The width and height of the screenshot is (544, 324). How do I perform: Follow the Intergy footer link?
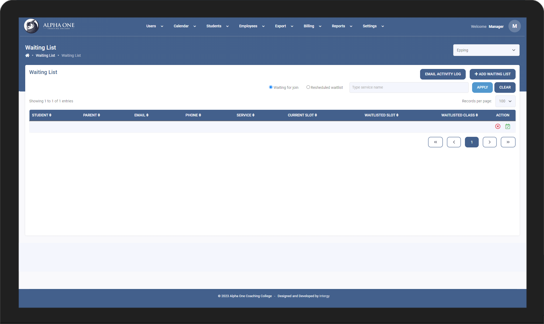coord(324,296)
